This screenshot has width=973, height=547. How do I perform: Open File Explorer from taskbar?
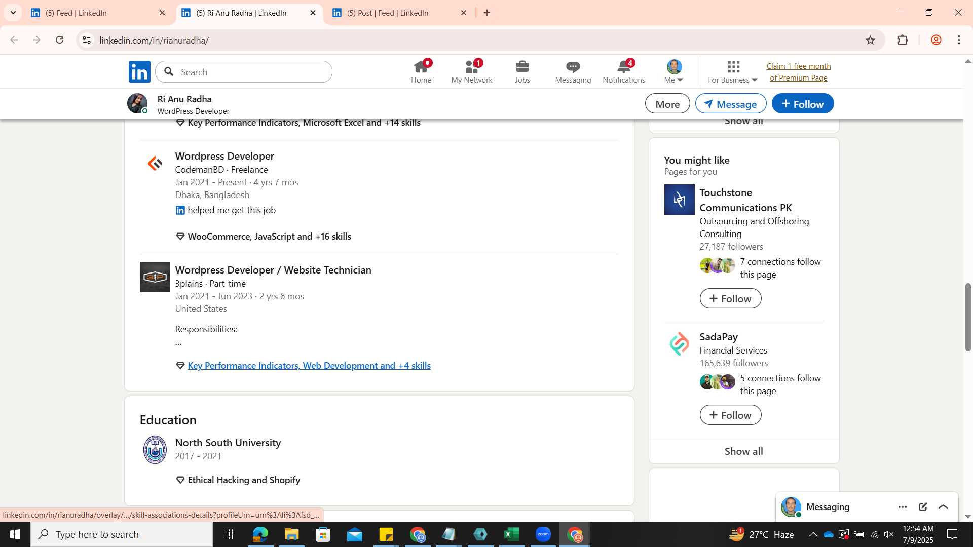(x=291, y=534)
